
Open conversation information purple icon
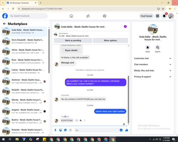point(125,27)
